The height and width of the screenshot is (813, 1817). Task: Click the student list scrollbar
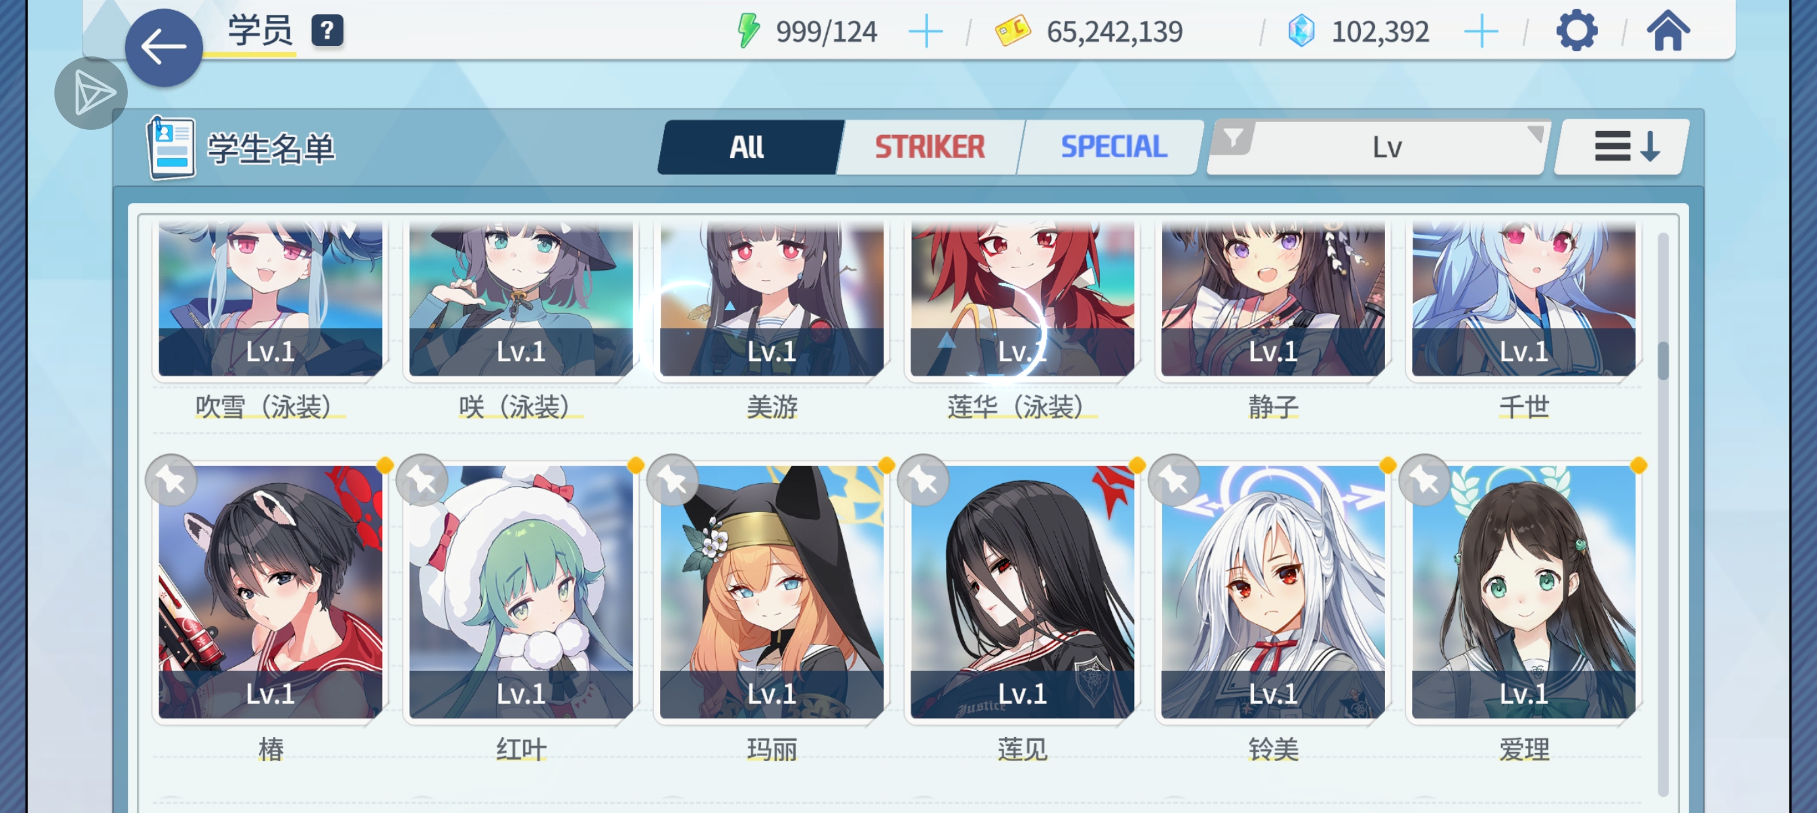click(1662, 514)
